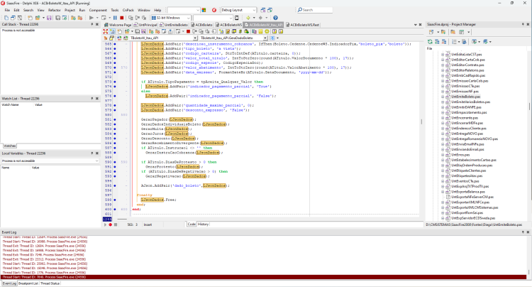The image size is (532, 287).
Task: Switch to the UntPrincipal editor tab
Action: point(145,25)
